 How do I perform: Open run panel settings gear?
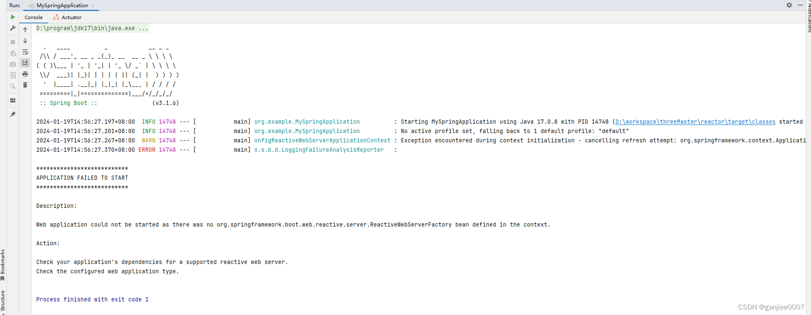[x=789, y=5]
